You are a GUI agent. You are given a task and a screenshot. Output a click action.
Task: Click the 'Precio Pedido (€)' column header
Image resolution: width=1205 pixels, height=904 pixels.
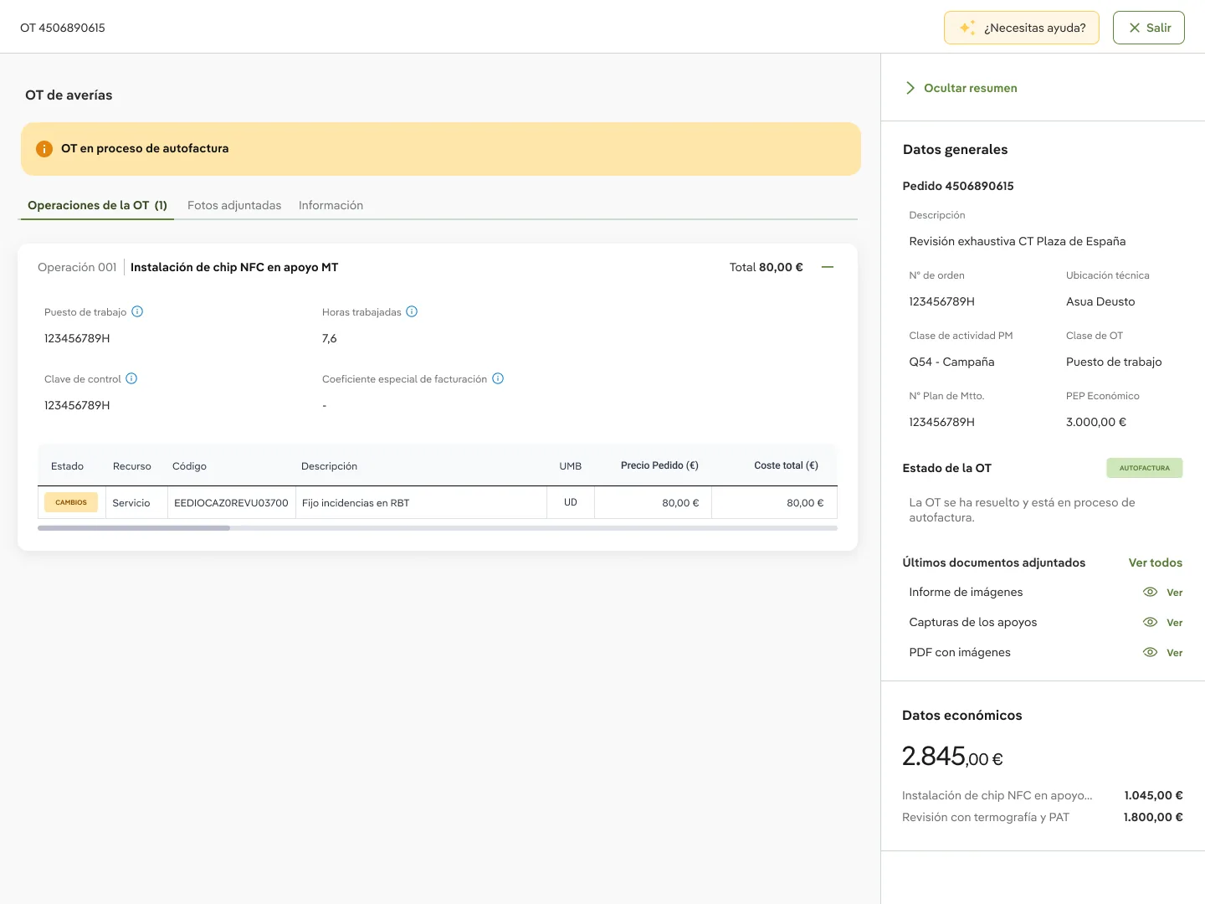point(659,465)
